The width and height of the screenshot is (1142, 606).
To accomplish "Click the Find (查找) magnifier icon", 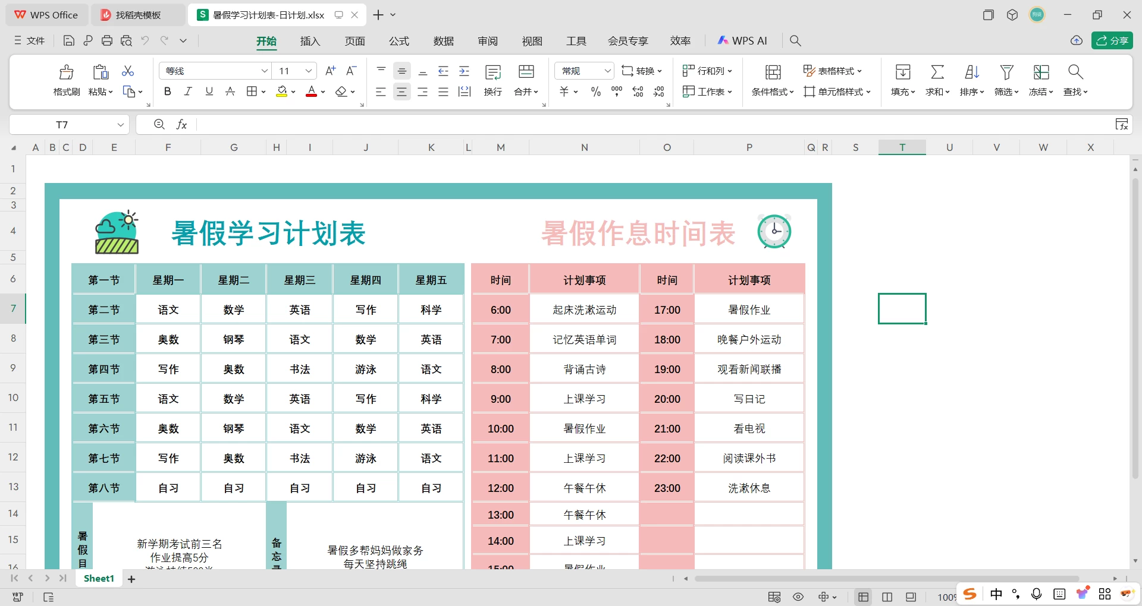I will [x=1075, y=72].
